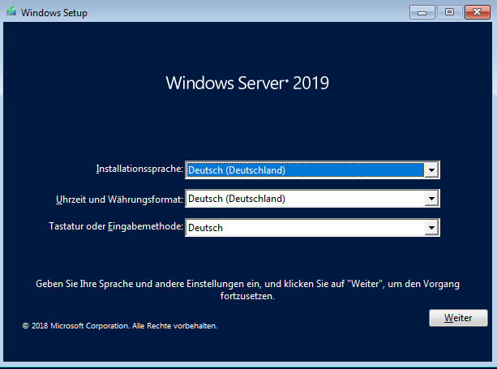Click the Tastatur oder Eingabemethode label
The width and height of the screenshot is (497, 369).
click(116, 226)
